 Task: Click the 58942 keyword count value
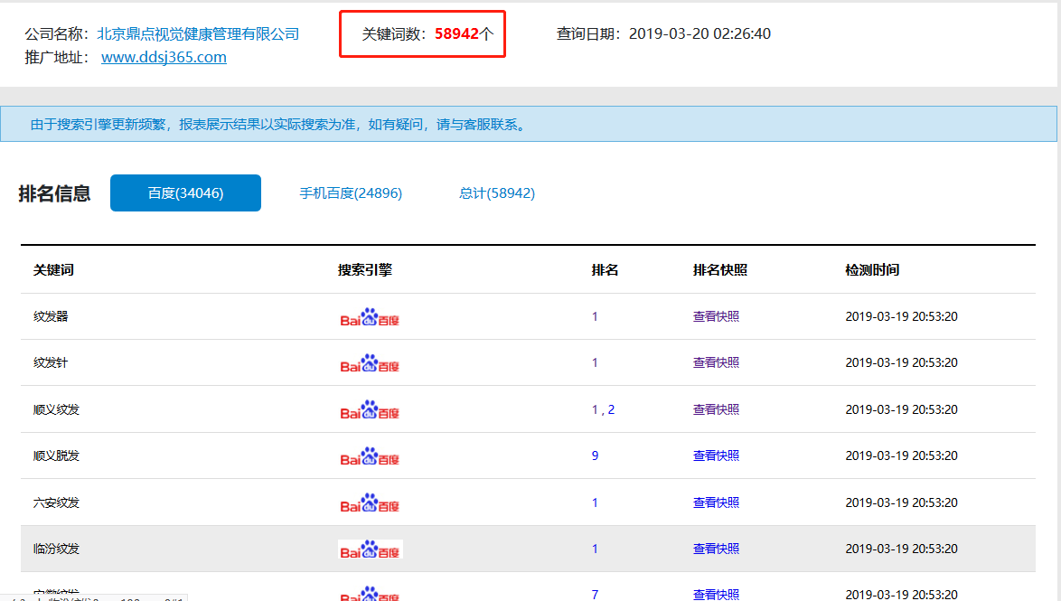click(x=456, y=33)
